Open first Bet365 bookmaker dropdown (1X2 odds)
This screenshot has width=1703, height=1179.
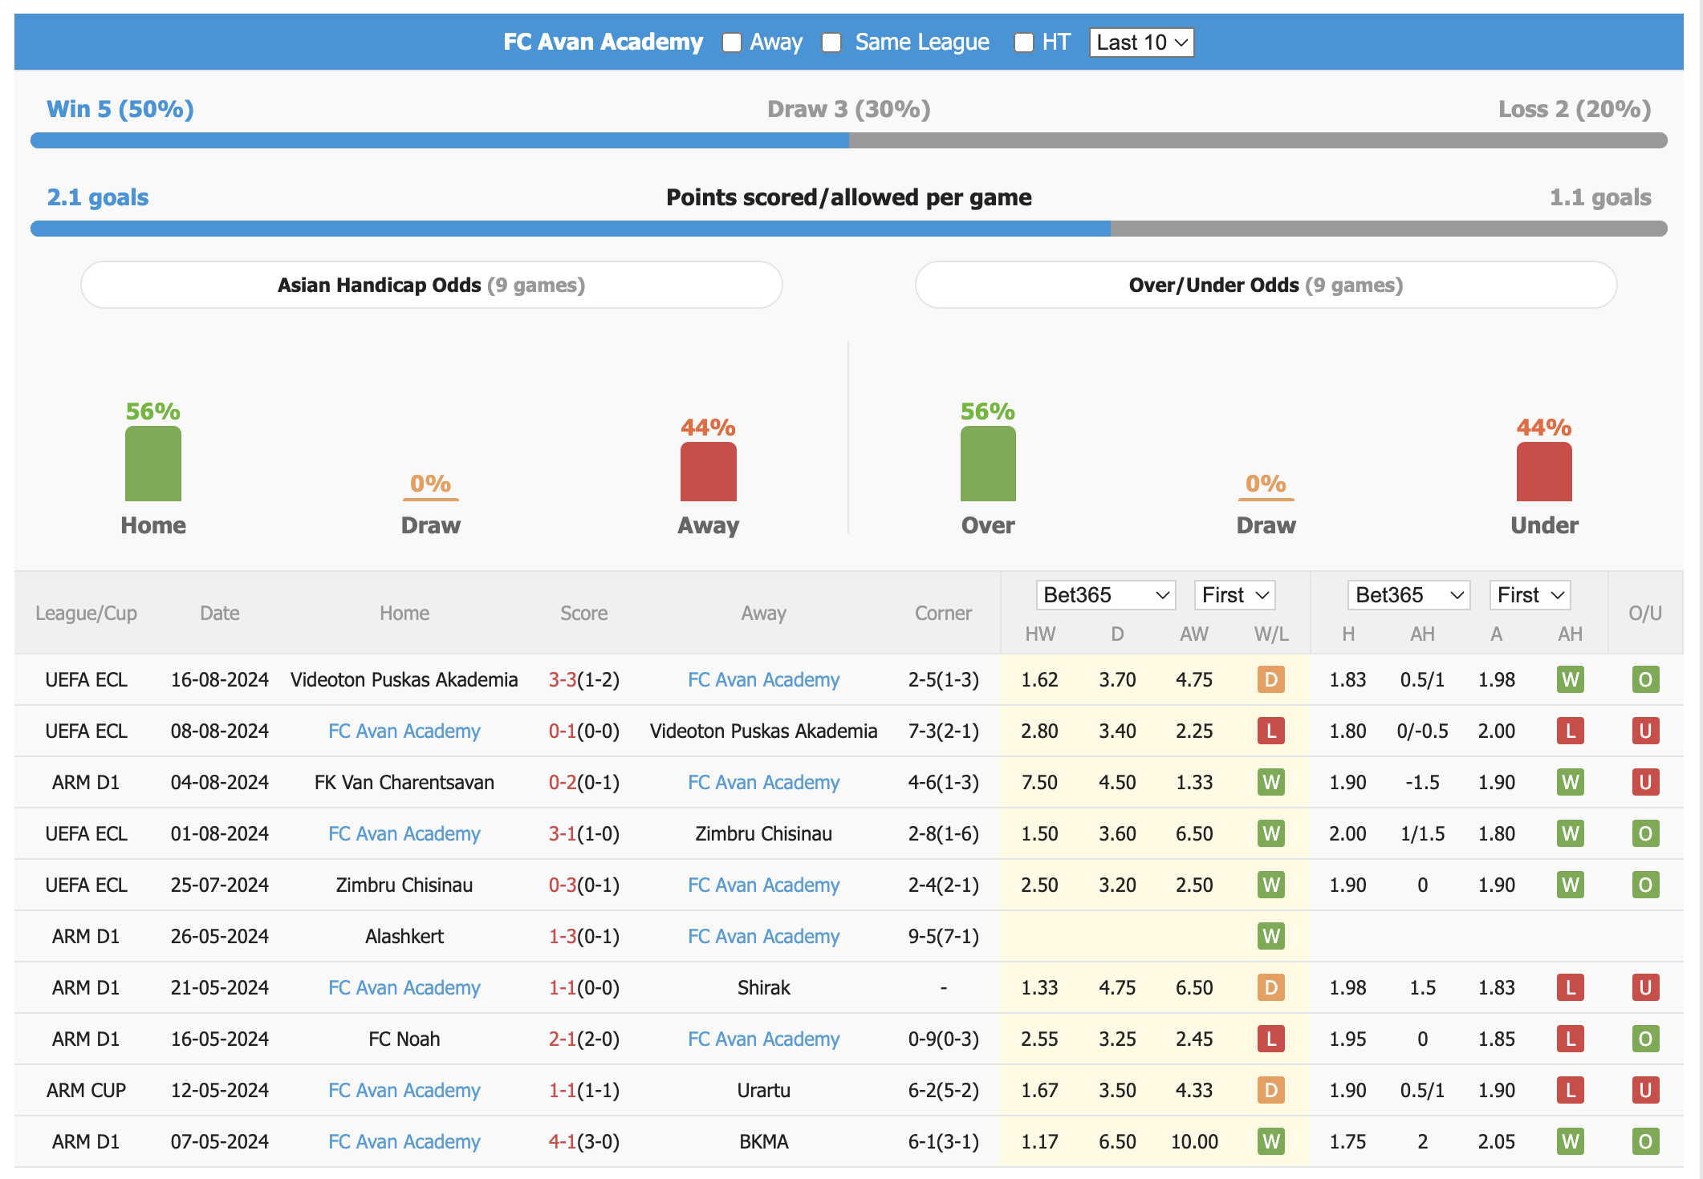point(1106,595)
